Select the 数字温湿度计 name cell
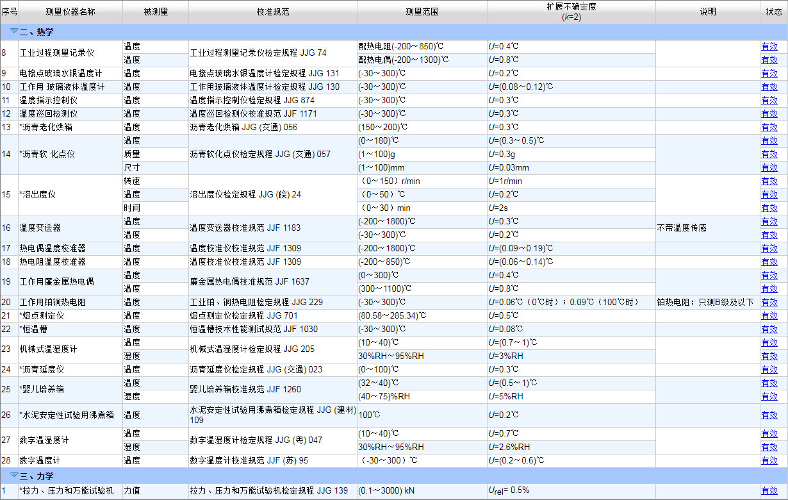This screenshot has width=788, height=500. (70, 440)
